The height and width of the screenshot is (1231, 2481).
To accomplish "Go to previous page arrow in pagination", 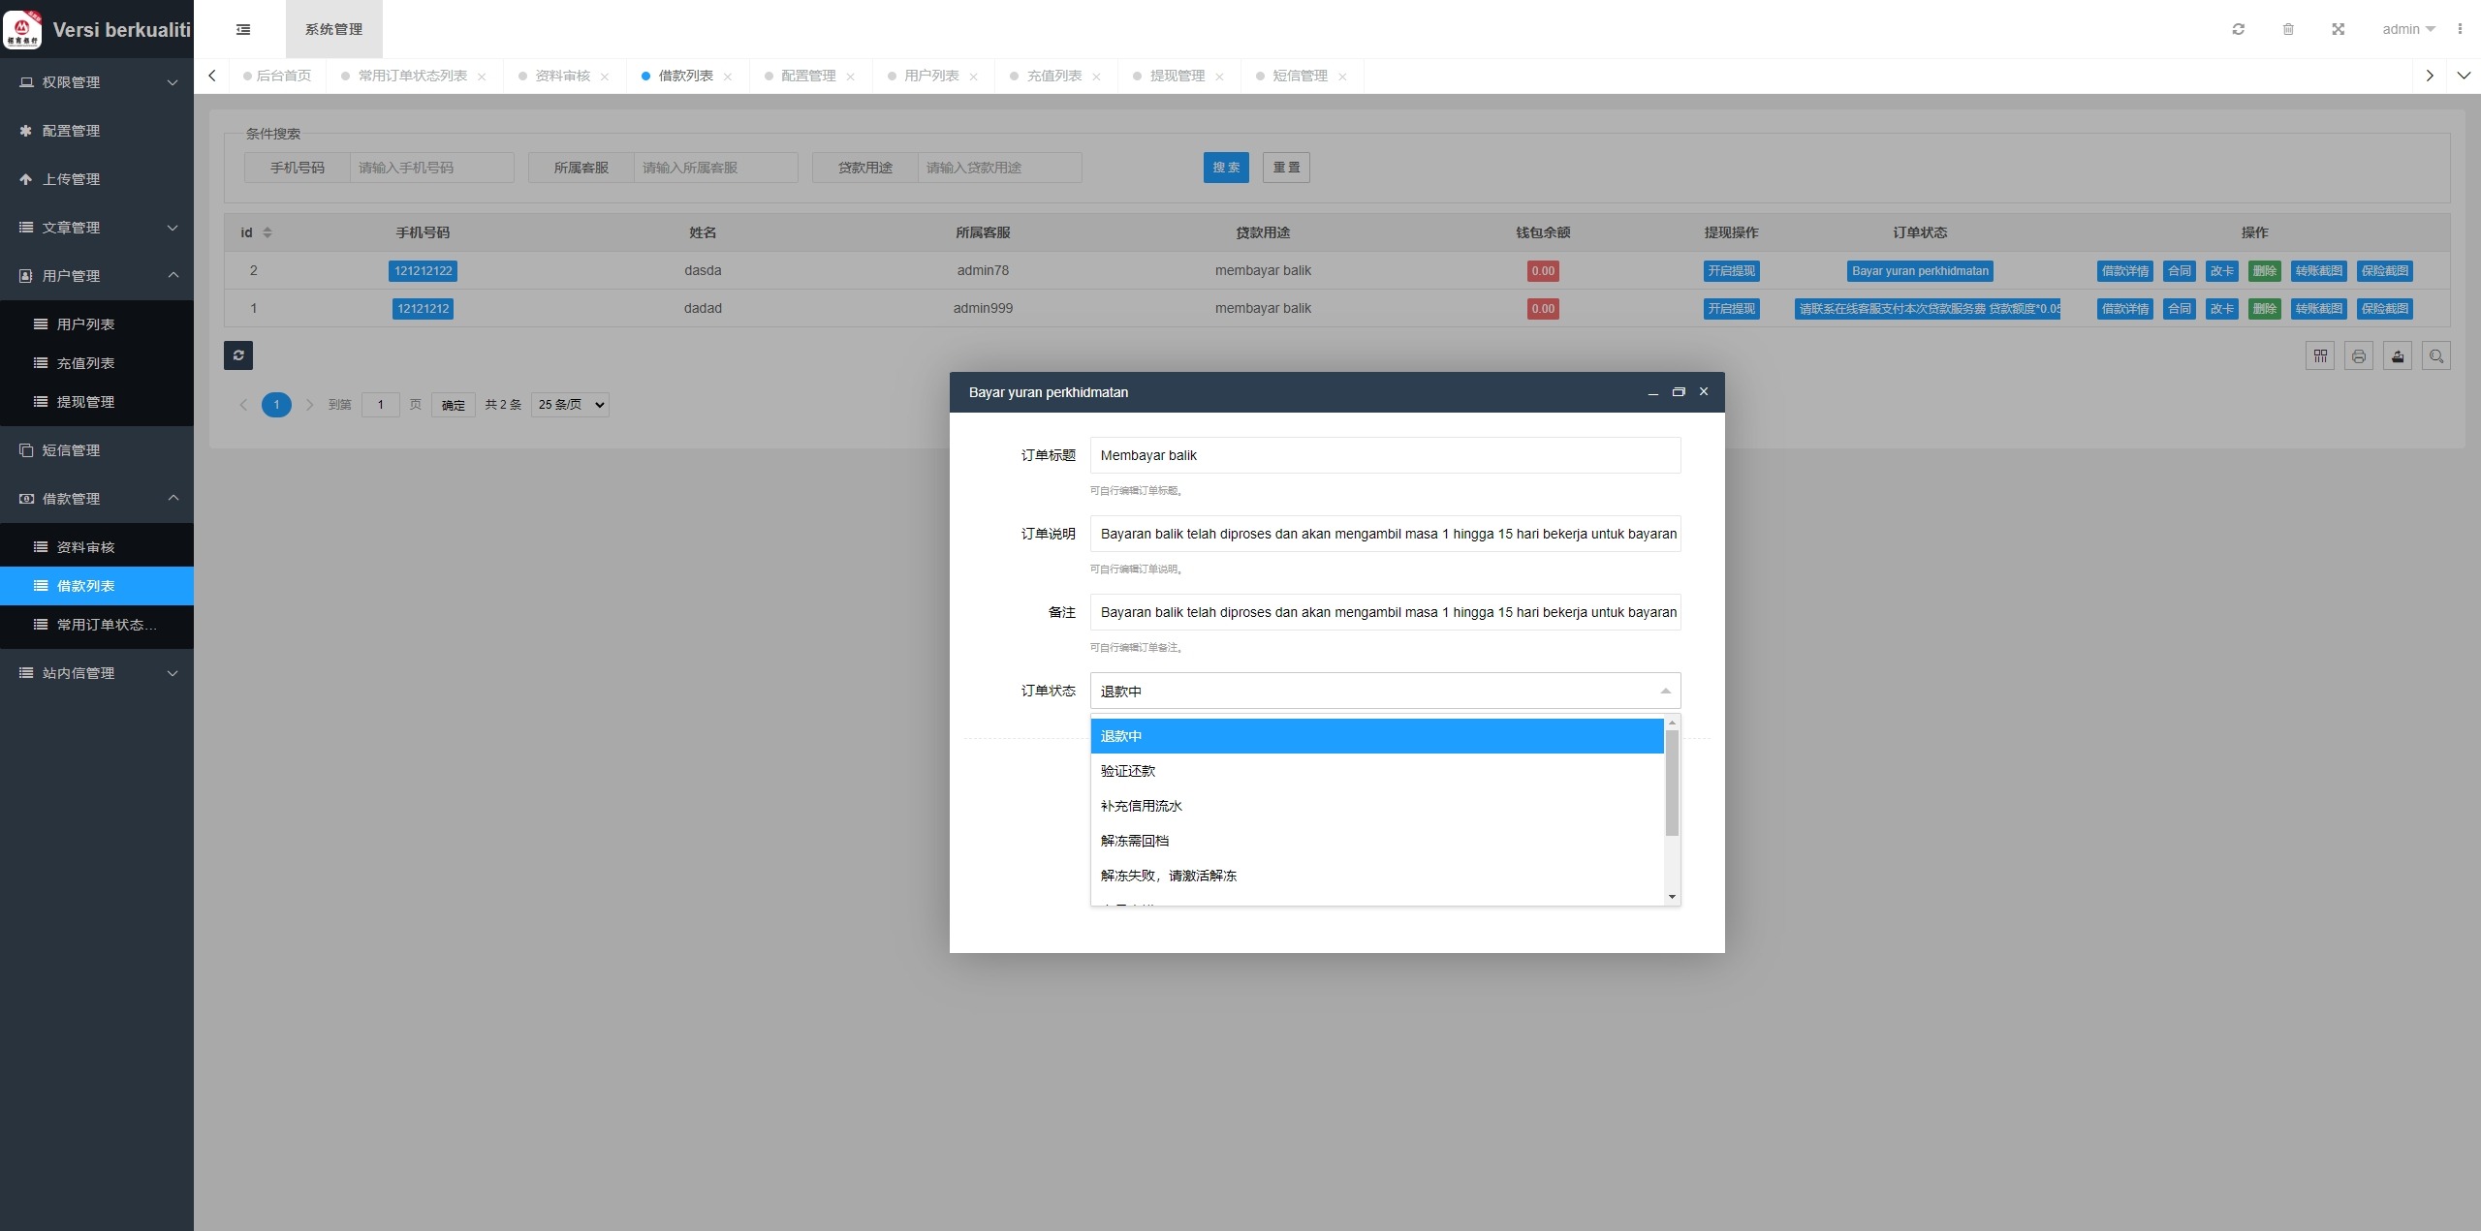I will click(x=243, y=405).
